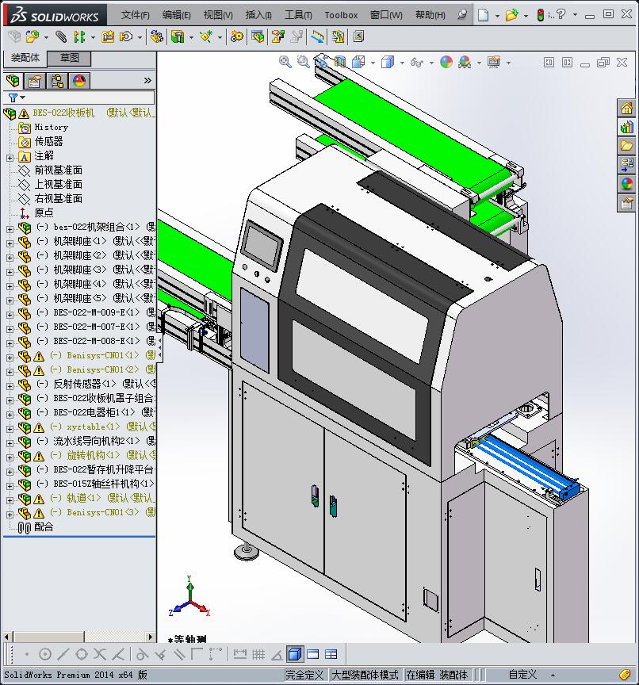The height and width of the screenshot is (685, 639).
Task: Open the Display Style cube dropdown
Action: point(402,63)
